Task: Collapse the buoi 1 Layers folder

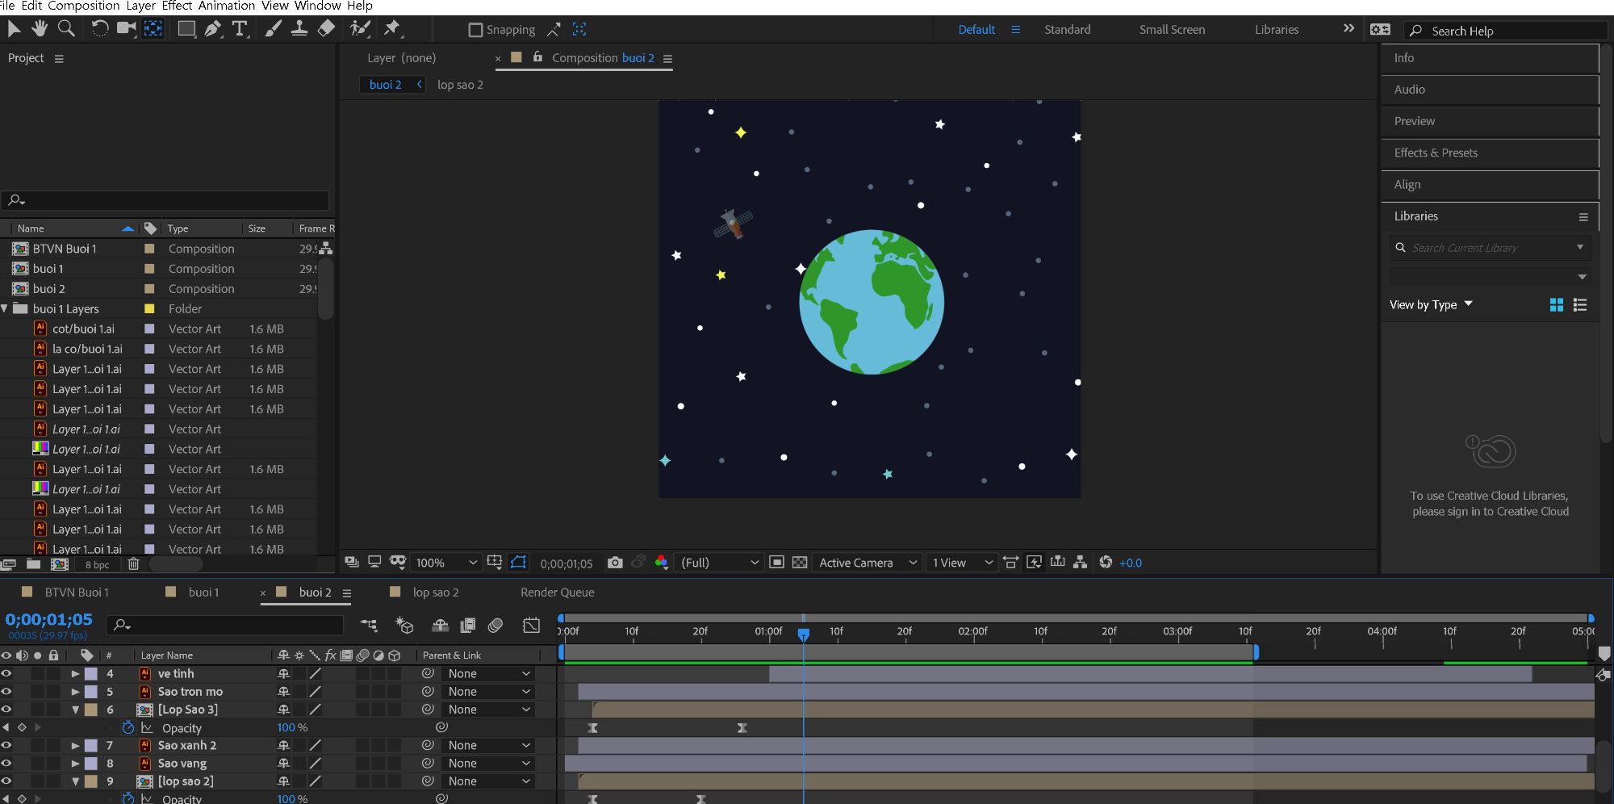Action: 5,308
